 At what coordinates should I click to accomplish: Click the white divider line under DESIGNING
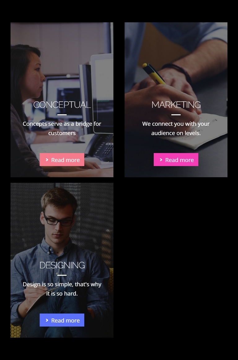pyautogui.click(x=62, y=275)
